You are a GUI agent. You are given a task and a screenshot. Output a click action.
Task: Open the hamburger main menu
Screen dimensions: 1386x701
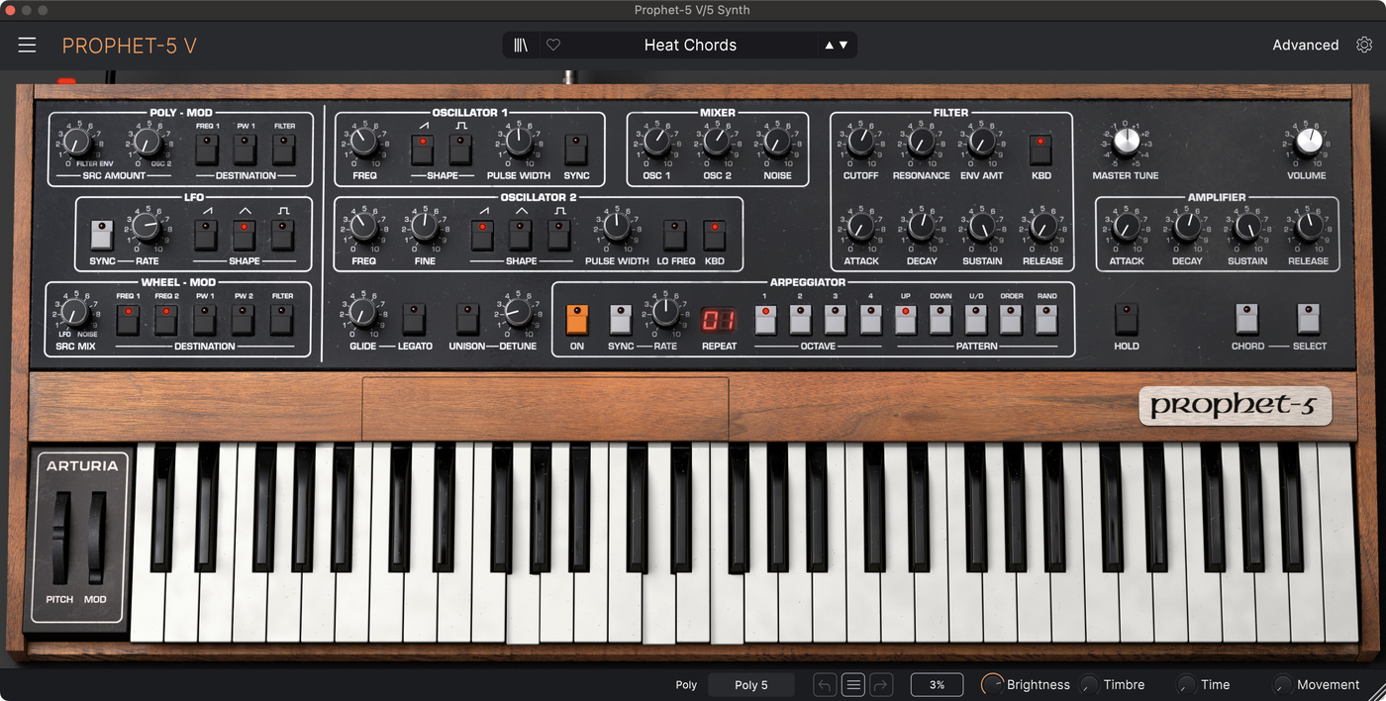click(27, 46)
